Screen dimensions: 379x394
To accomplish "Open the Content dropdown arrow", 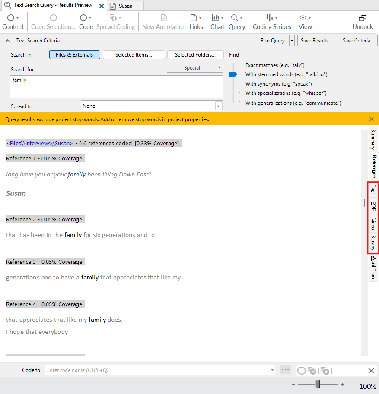I will [18, 18].
